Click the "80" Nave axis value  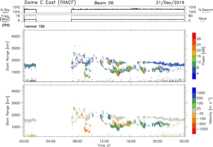[x=190, y=16]
